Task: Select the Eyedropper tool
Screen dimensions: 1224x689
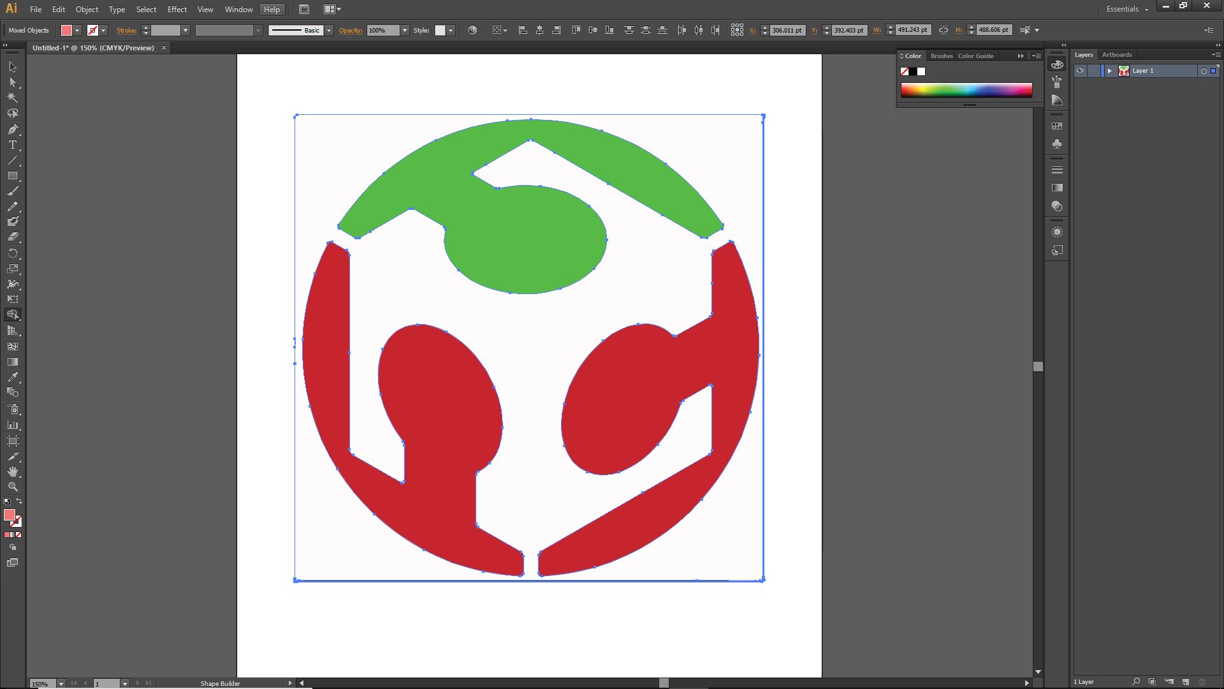Action: coord(13,377)
